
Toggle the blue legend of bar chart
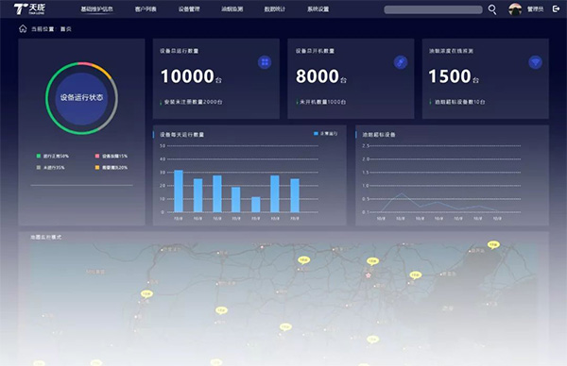(x=325, y=134)
